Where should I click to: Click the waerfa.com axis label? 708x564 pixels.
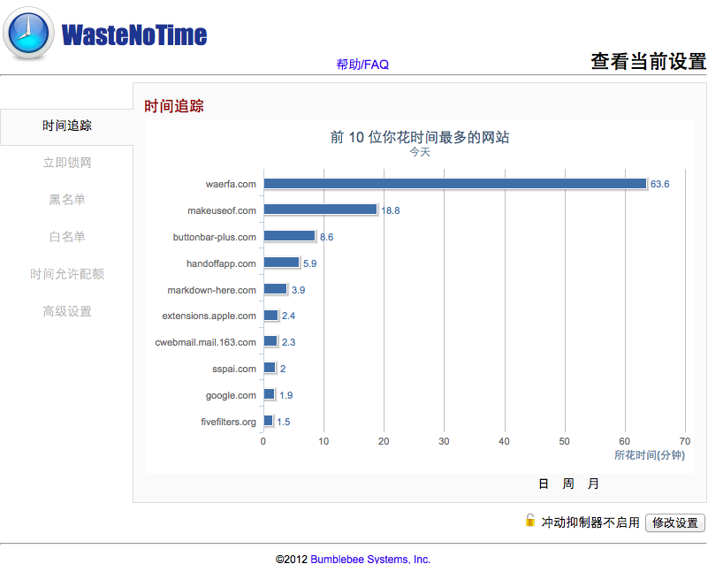(x=231, y=184)
